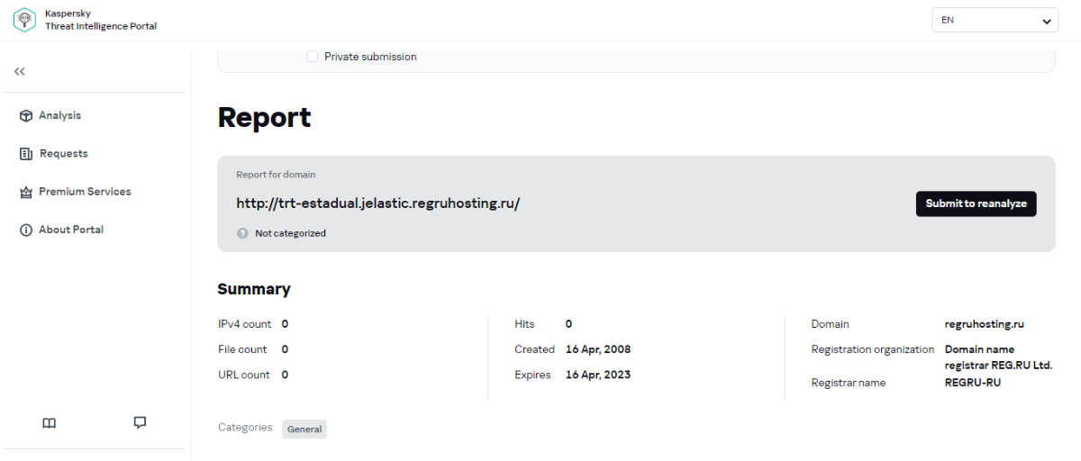Image resolution: width=1081 pixels, height=461 pixels.
Task: Open the feedback chat bubble icon
Action: [x=140, y=422]
